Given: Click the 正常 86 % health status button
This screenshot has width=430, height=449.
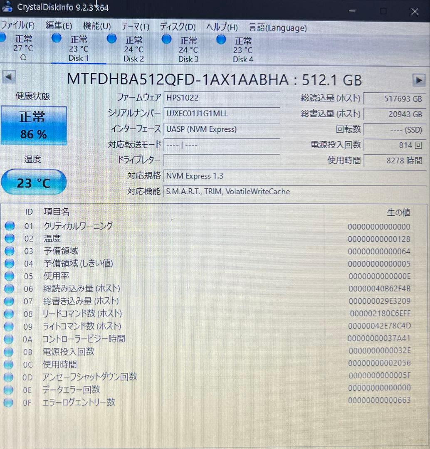Looking at the screenshot, I should pos(34,126).
